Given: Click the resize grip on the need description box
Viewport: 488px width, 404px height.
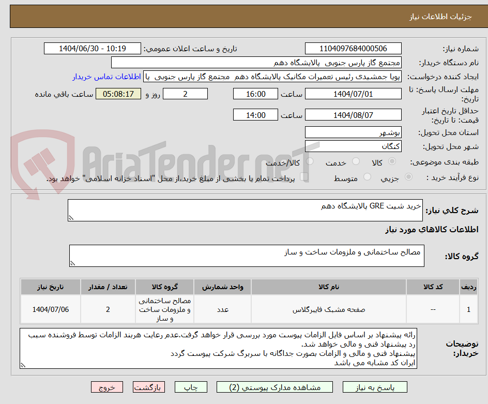Looking at the screenshot, I should [71, 217].
